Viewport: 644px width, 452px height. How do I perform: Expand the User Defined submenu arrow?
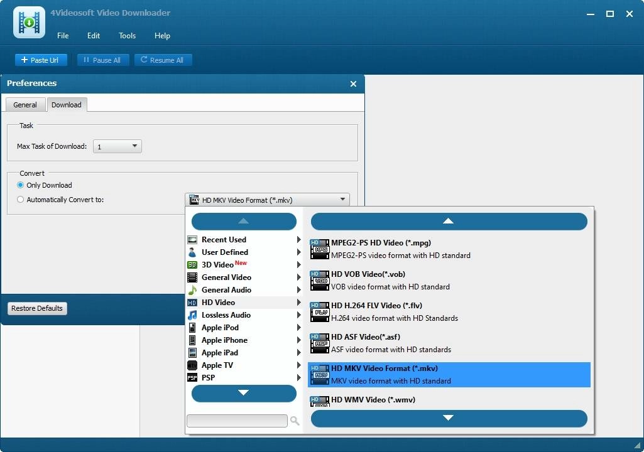(298, 252)
